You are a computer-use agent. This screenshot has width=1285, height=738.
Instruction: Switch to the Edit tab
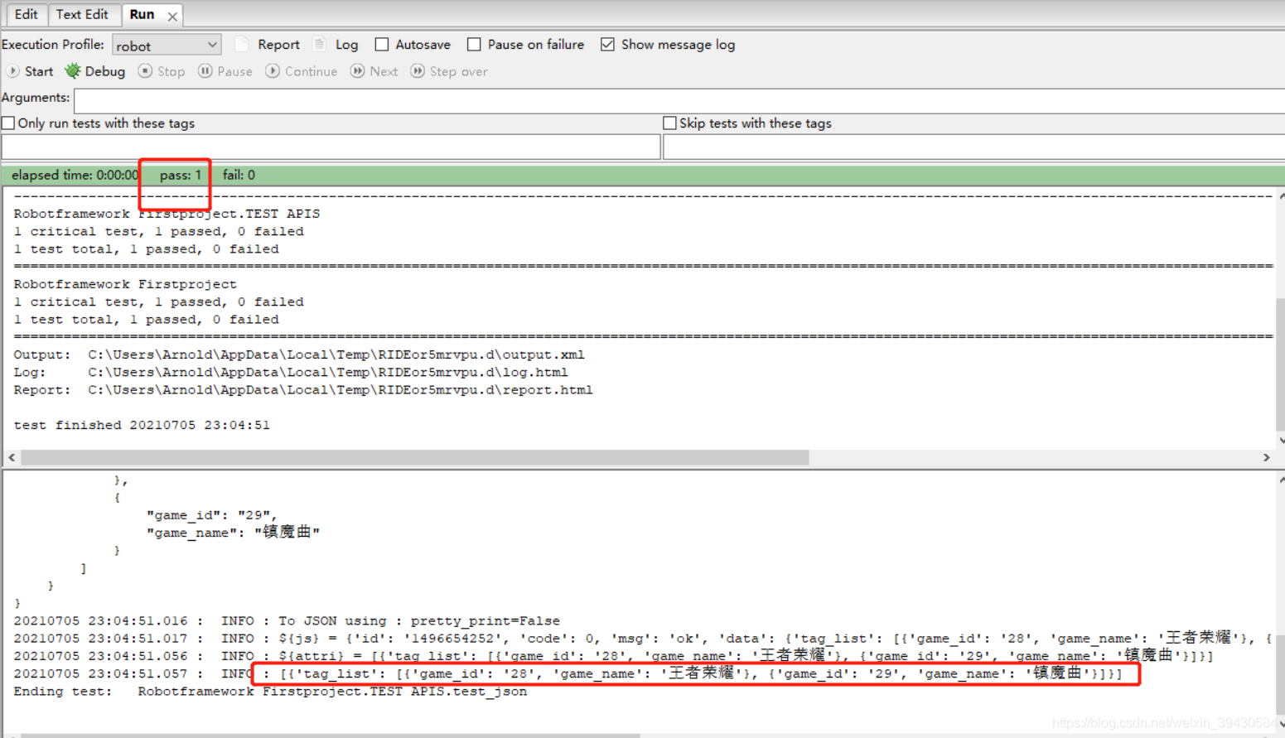pyautogui.click(x=25, y=14)
